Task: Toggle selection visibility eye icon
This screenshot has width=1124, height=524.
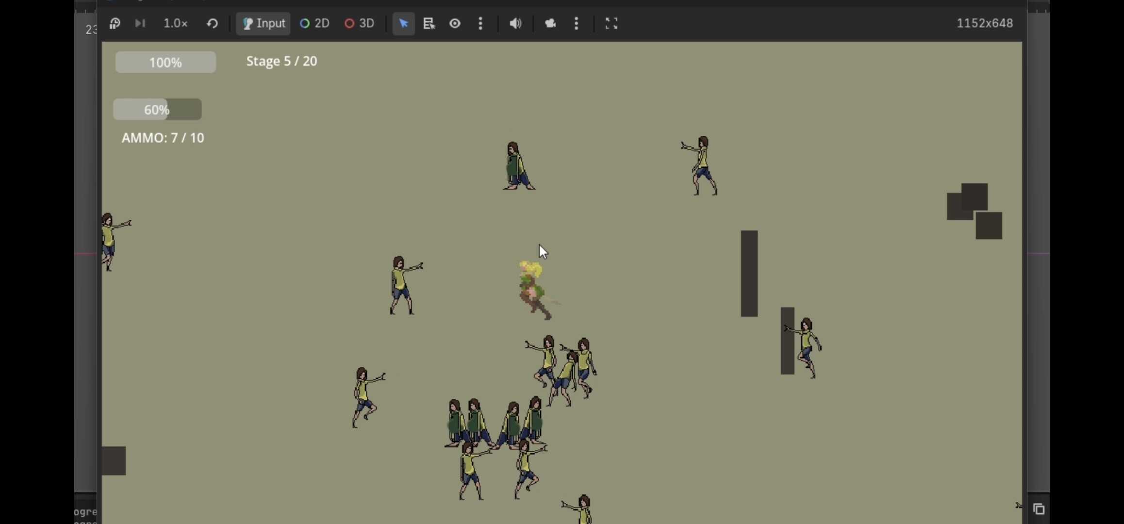Action: (455, 23)
